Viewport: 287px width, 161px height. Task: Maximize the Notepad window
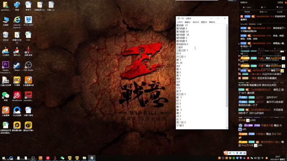click(x=218, y=19)
